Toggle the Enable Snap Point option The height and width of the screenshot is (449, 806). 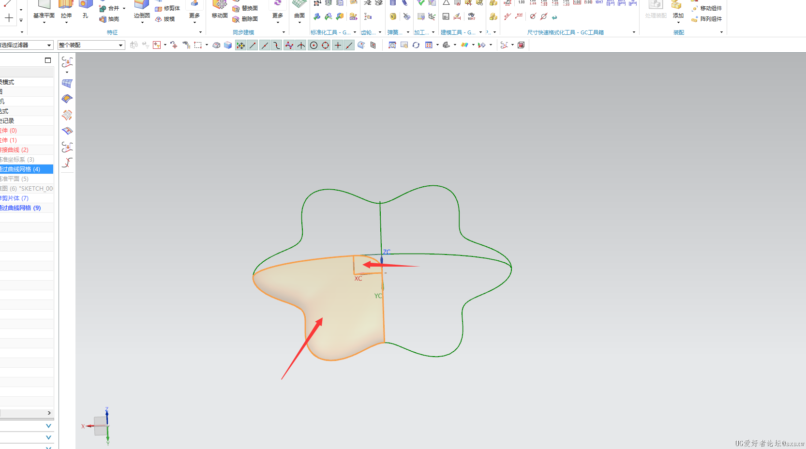(240, 45)
